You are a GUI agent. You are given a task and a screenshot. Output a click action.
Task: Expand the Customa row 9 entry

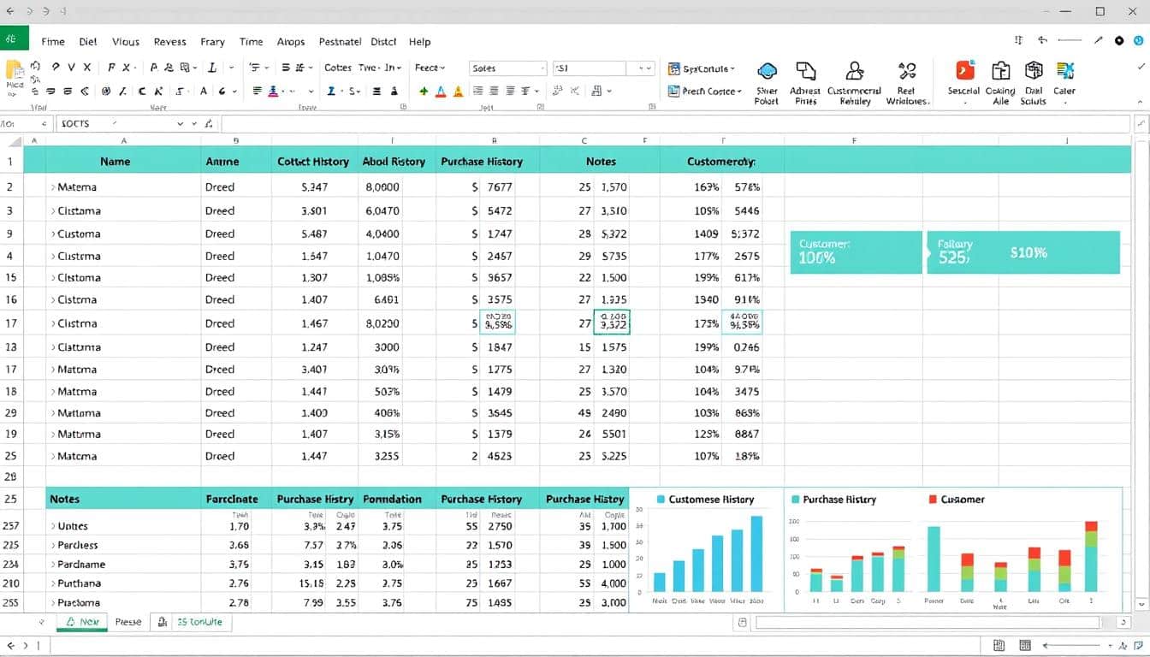52,234
